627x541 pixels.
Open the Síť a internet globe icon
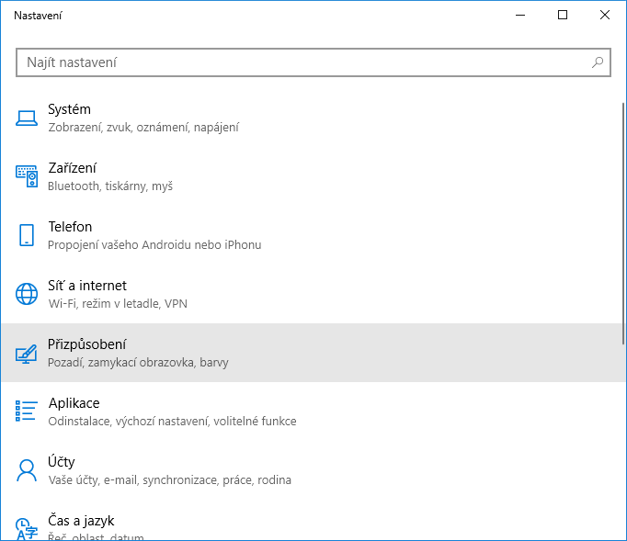point(27,294)
